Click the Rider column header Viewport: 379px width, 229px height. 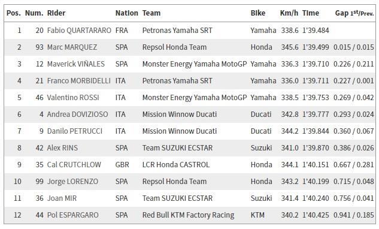pos(56,13)
